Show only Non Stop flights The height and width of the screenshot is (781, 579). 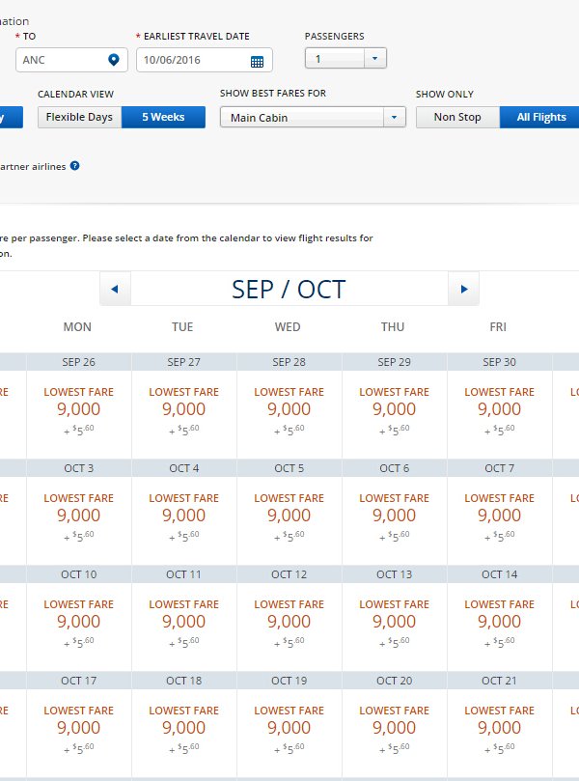457,118
